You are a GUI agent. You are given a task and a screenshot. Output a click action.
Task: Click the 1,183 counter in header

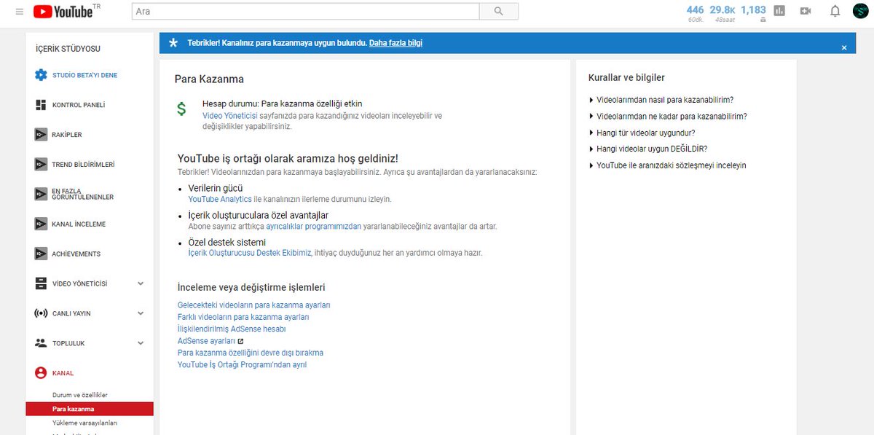[x=753, y=12]
